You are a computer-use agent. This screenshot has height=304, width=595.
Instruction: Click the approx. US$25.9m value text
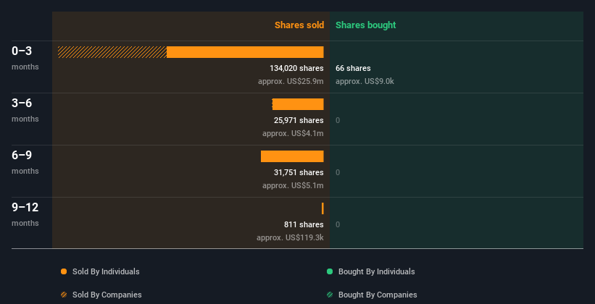291,81
